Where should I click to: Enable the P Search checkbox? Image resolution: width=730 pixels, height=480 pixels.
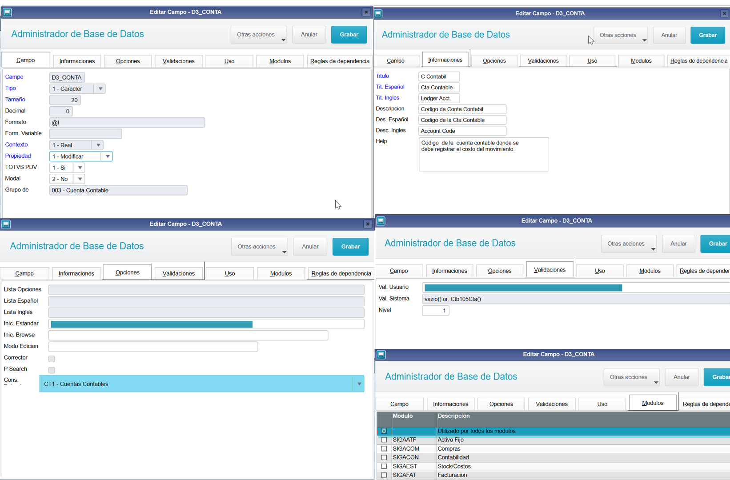(x=52, y=370)
